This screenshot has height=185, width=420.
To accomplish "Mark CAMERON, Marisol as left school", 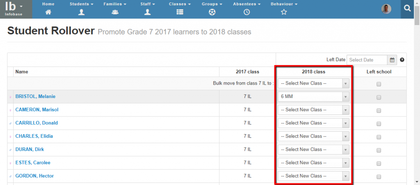I will coord(379,111).
